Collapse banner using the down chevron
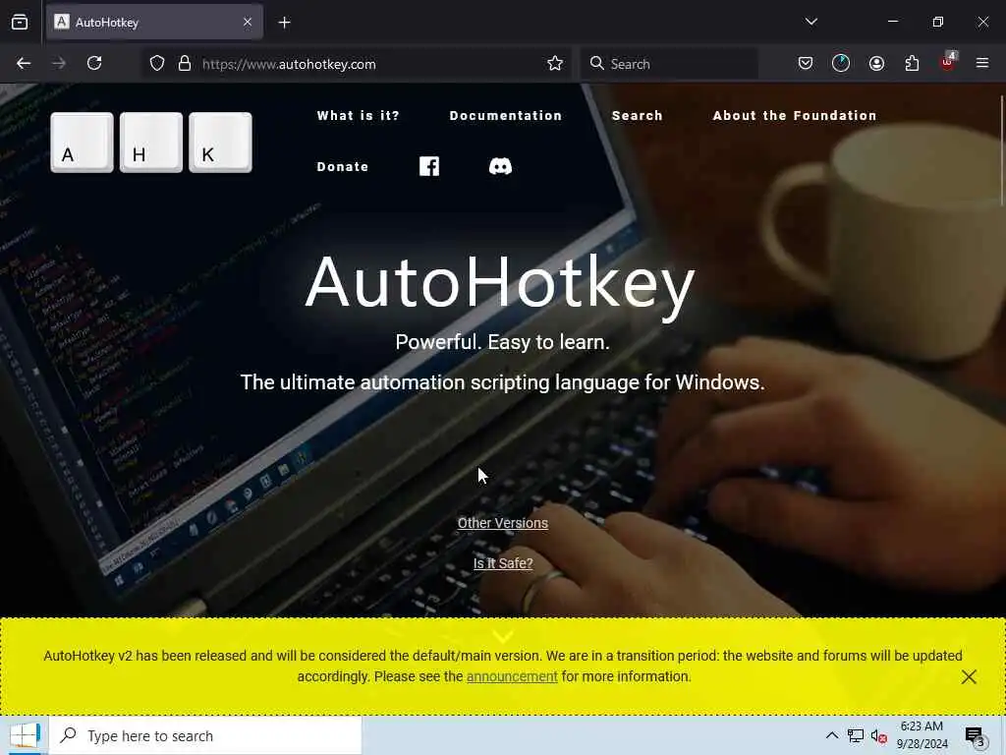The image size is (1006, 755). (x=504, y=636)
